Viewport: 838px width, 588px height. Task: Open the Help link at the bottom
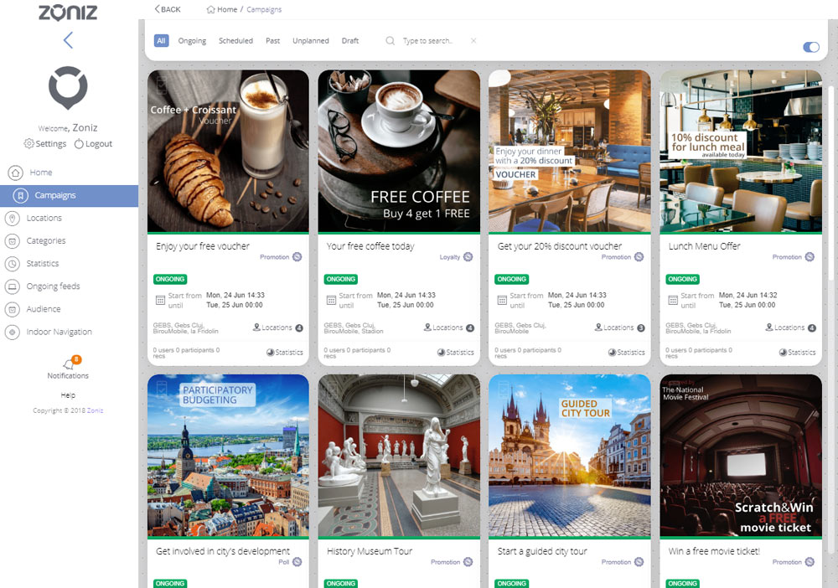(68, 395)
